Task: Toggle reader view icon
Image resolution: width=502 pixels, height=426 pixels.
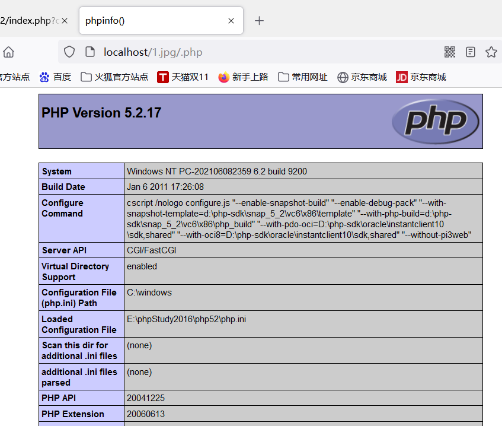Action: (471, 52)
